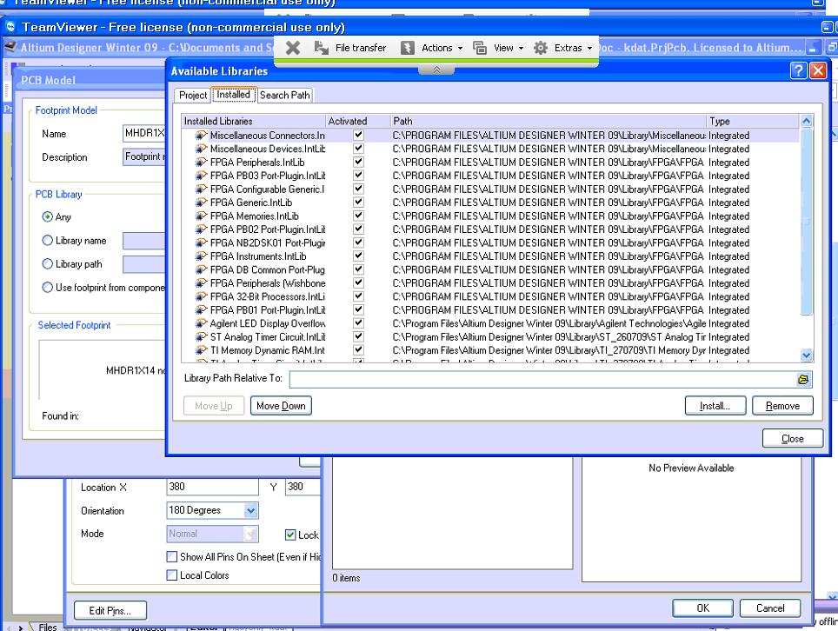The width and height of the screenshot is (838, 631).
Task: Click the Install... button
Action: pyautogui.click(x=715, y=406)
